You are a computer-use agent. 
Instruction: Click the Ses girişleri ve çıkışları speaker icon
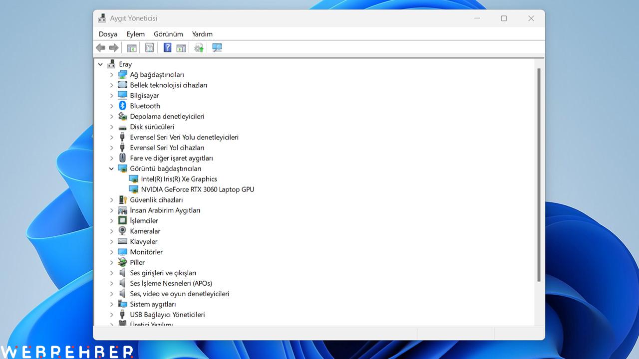[x=122, y=273]
